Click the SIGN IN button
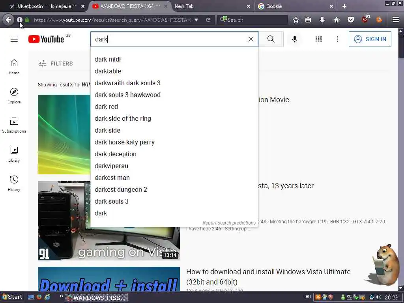 pyautogui.click(x=370, y=39)
